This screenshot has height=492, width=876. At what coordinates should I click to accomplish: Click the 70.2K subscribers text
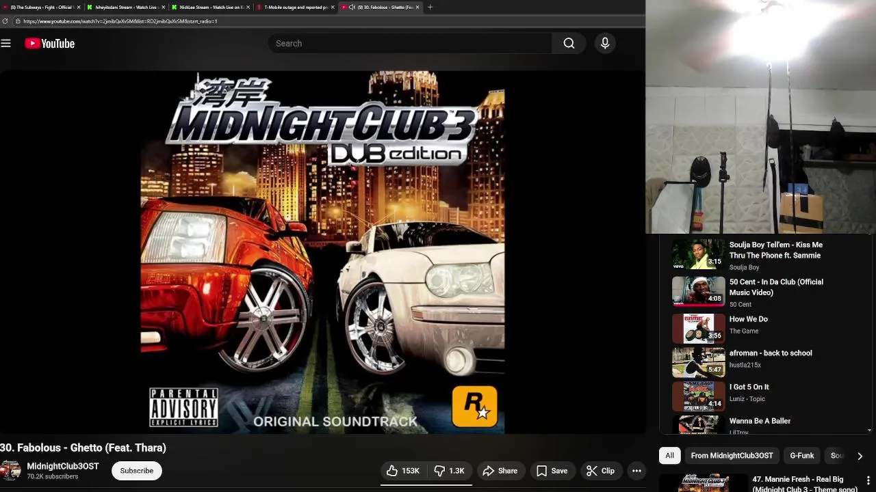[53, 476]
